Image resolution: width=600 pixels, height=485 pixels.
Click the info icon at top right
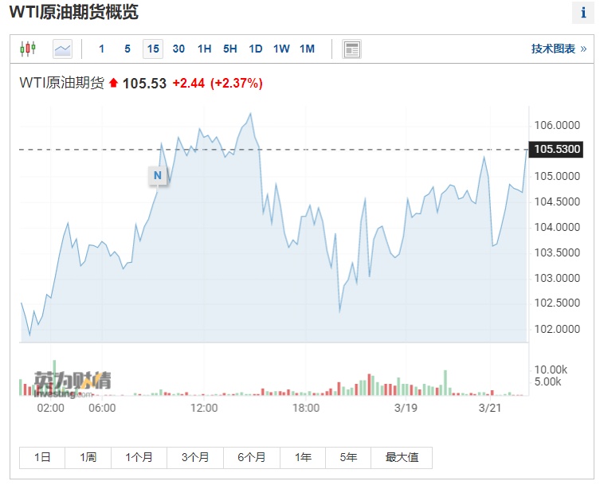[583, 13]
